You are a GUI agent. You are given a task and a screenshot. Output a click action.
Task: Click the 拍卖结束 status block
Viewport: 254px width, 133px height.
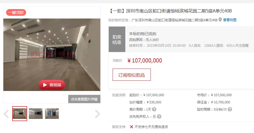117,39
